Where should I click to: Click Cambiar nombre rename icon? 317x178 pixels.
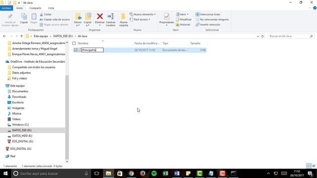[110, 16]
